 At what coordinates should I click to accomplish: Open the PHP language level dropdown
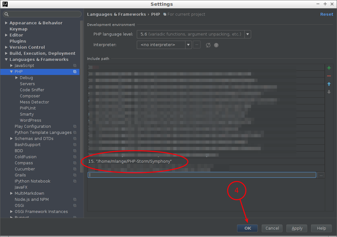click(x=248, y=34)
